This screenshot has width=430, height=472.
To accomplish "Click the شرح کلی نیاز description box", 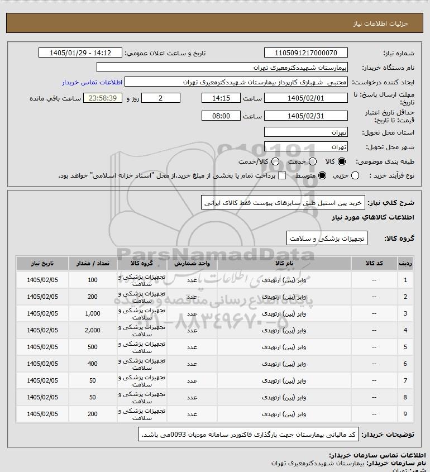I will [283, 203].
